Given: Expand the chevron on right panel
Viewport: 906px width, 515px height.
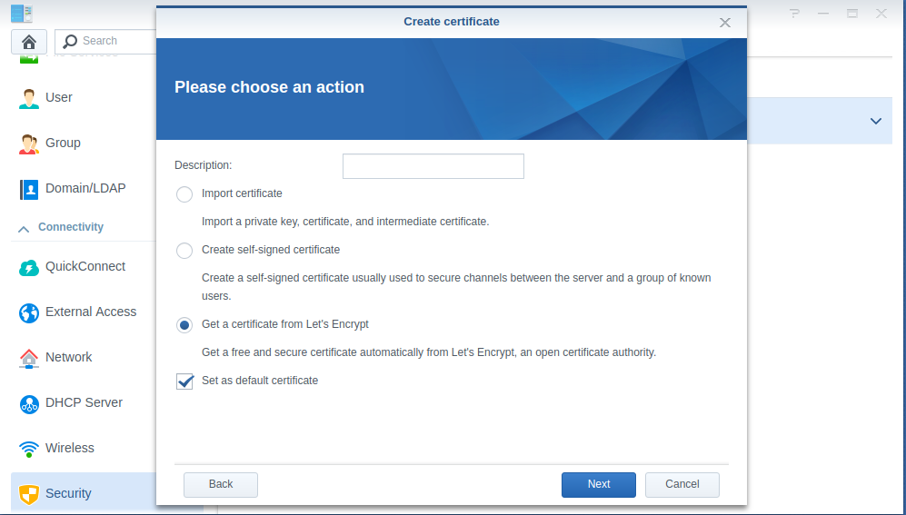Looking at the screenshot, I should [876, 121].
